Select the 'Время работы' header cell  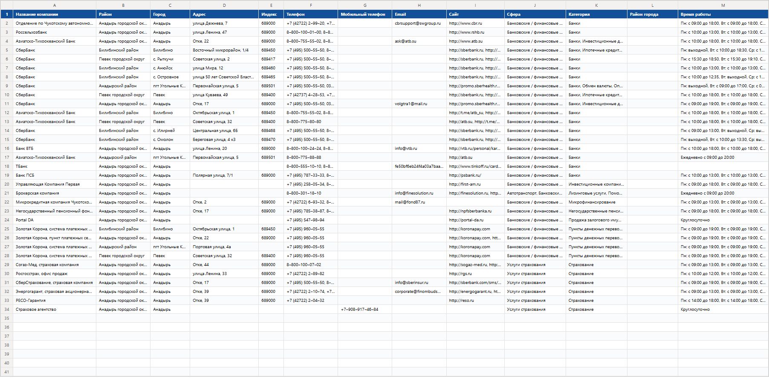point(723,14)
